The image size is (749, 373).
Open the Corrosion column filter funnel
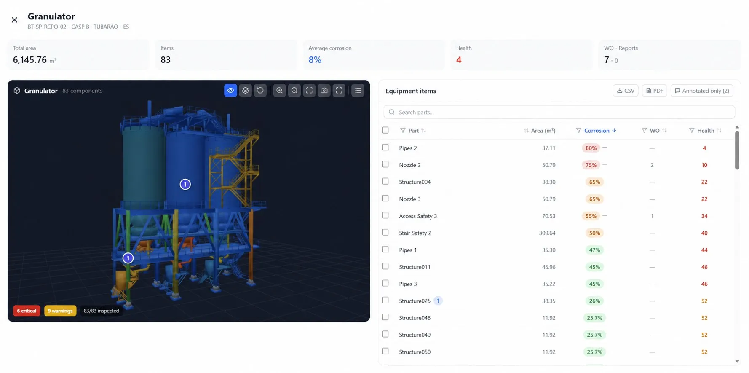[x=578, y=131]
